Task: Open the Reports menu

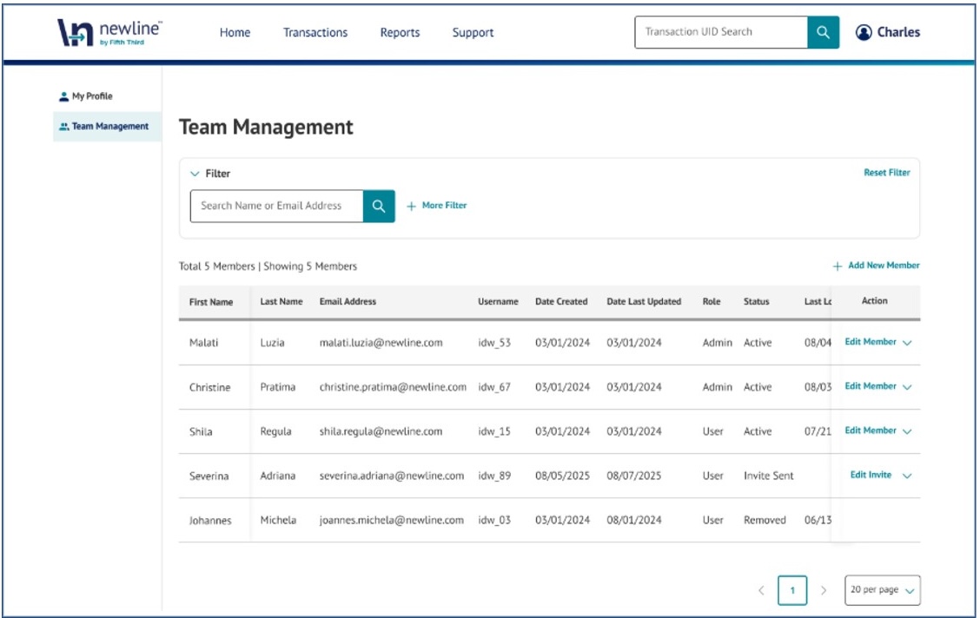Action: point(400,33)
